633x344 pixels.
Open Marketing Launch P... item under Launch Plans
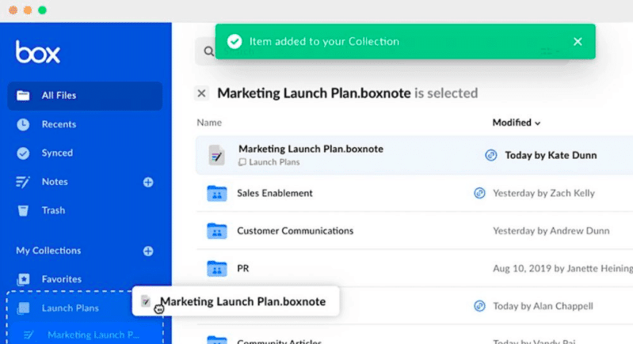[x=93, y=335]
